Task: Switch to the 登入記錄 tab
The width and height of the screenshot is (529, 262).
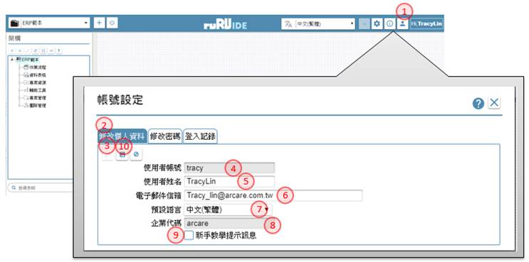Action: click(x=200, y=136)
